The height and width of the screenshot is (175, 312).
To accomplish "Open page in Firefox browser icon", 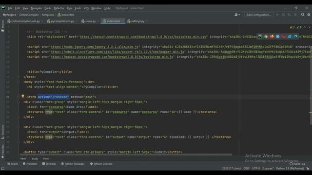I will pyautogui.click(x=272, y=36).
